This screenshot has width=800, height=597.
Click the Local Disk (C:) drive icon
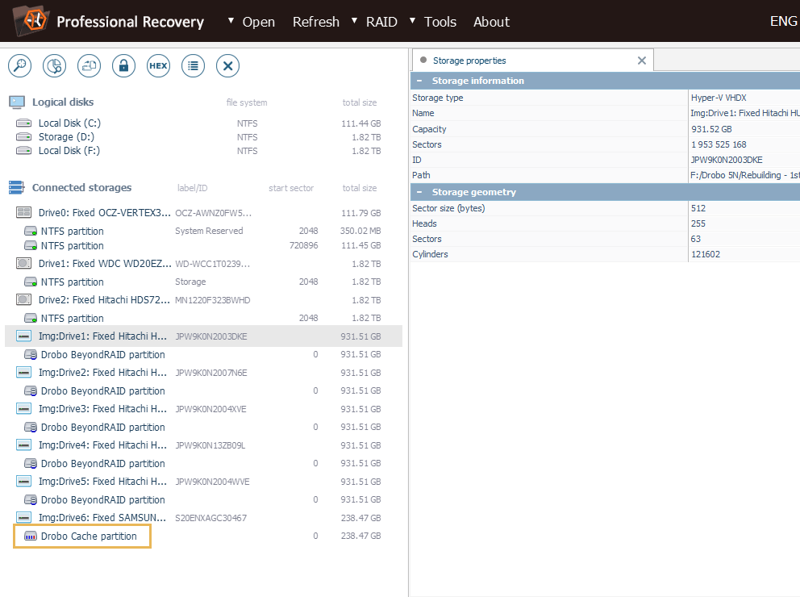coord(23,123)
